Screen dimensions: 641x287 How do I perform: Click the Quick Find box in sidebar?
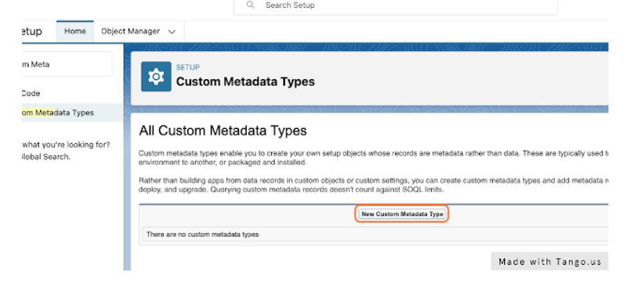click(x=67, y=64)
